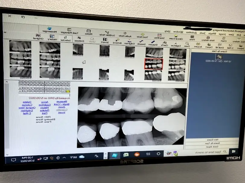Open the Activities menu
Viewport: 245px width, 183px height.
(x=191, y=33)
